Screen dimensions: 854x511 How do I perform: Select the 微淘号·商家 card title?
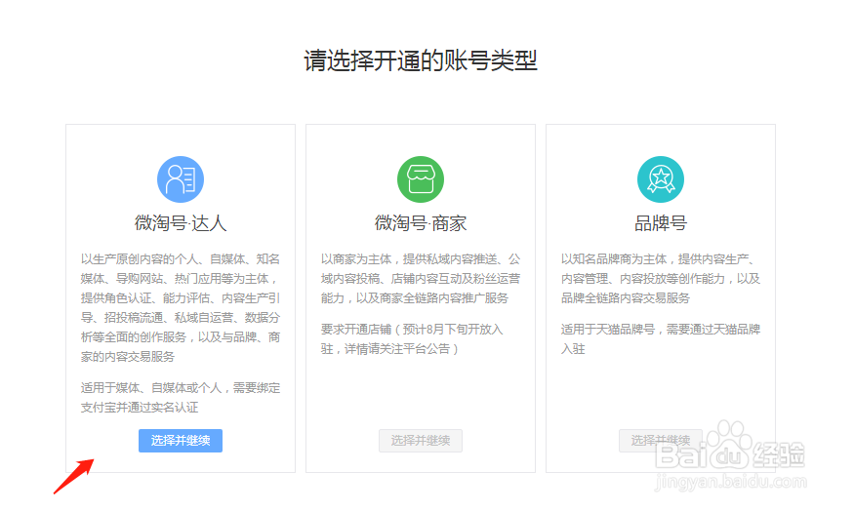421,223
